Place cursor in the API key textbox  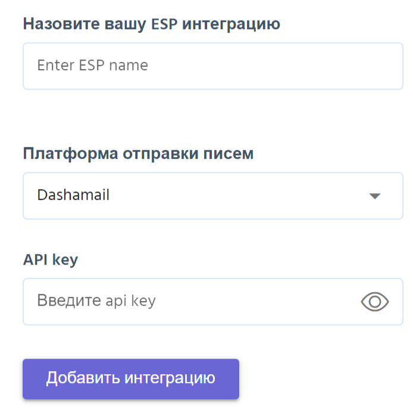pos(190,302)
